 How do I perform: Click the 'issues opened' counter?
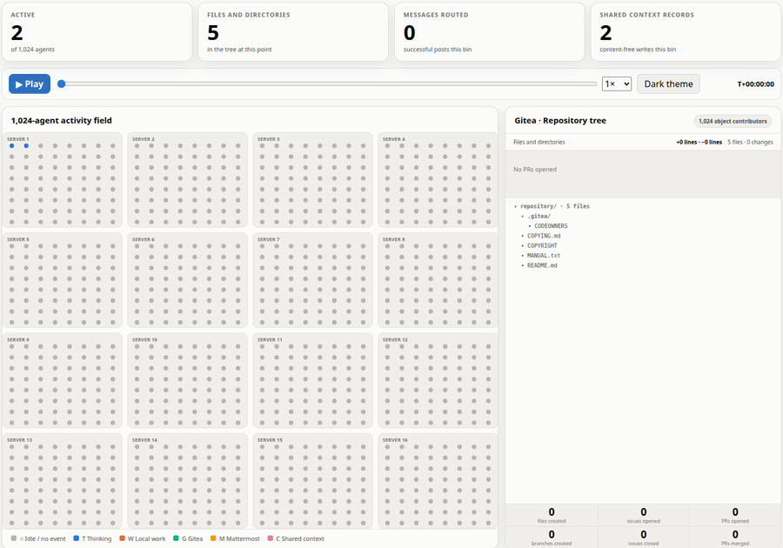[x=643, y=515]
